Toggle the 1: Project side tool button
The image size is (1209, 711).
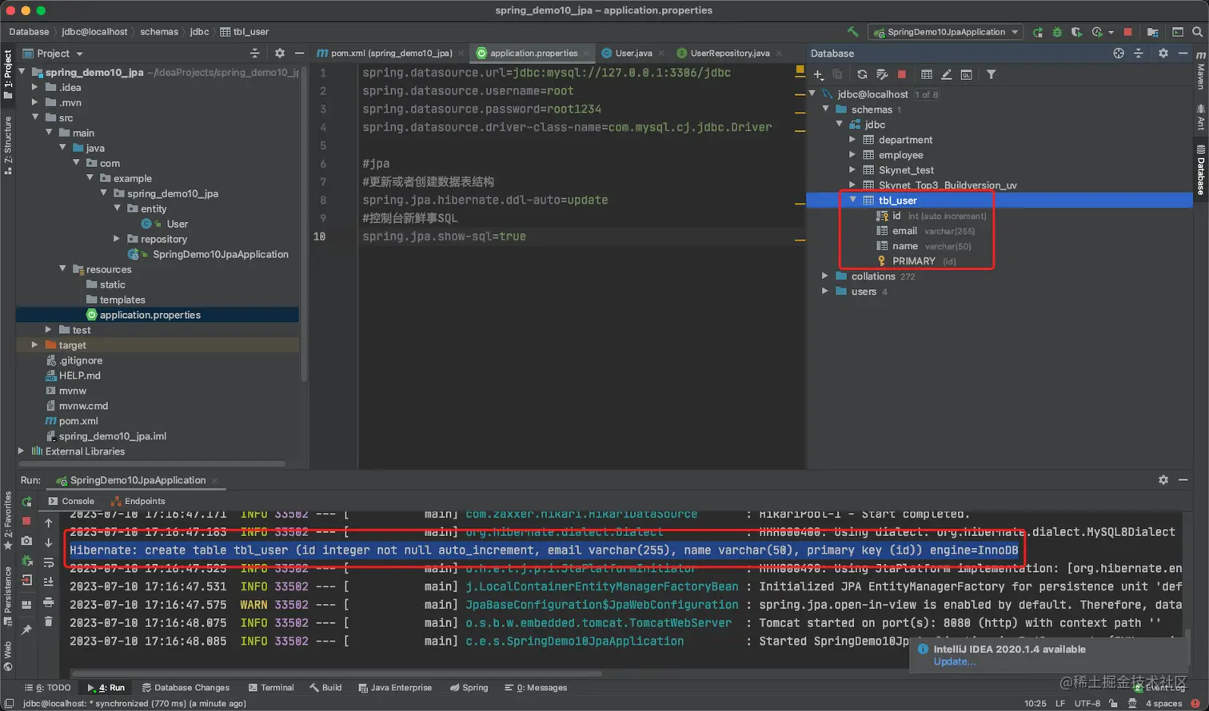tap(8, 74)
